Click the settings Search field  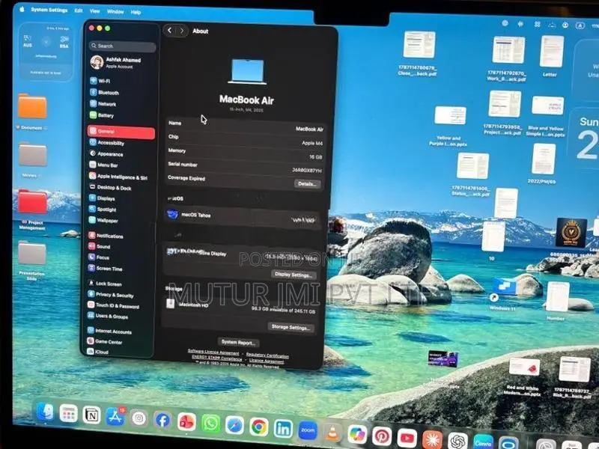(x=122, y=46)
